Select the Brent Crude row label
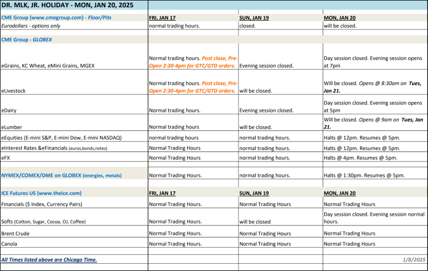428x271 pixels. coord(15,233)
